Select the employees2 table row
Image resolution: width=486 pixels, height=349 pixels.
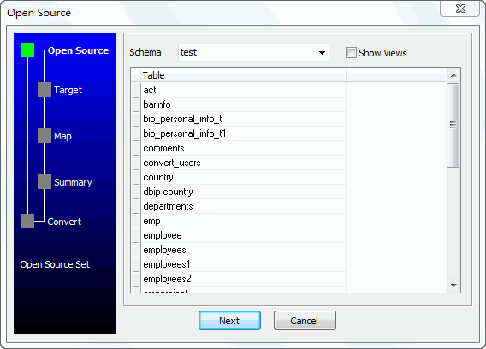(x=243, y=279)
